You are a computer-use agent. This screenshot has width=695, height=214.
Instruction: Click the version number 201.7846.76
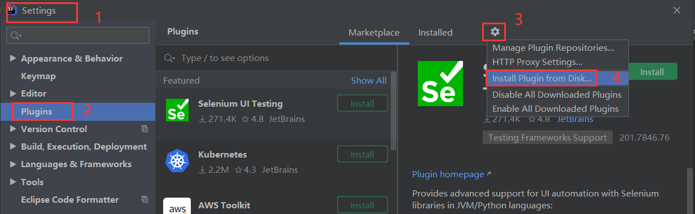644,138
